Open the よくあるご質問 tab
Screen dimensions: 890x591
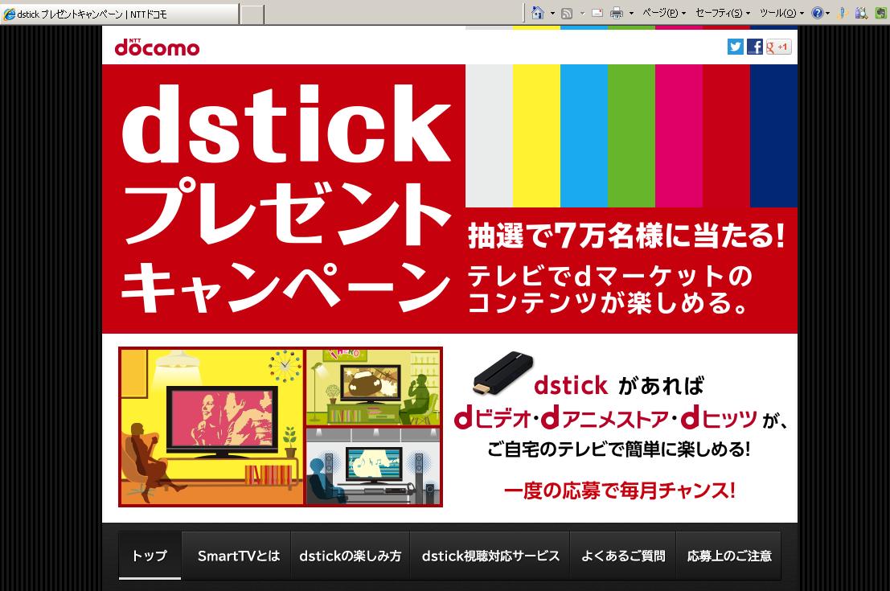click(622, 556)
